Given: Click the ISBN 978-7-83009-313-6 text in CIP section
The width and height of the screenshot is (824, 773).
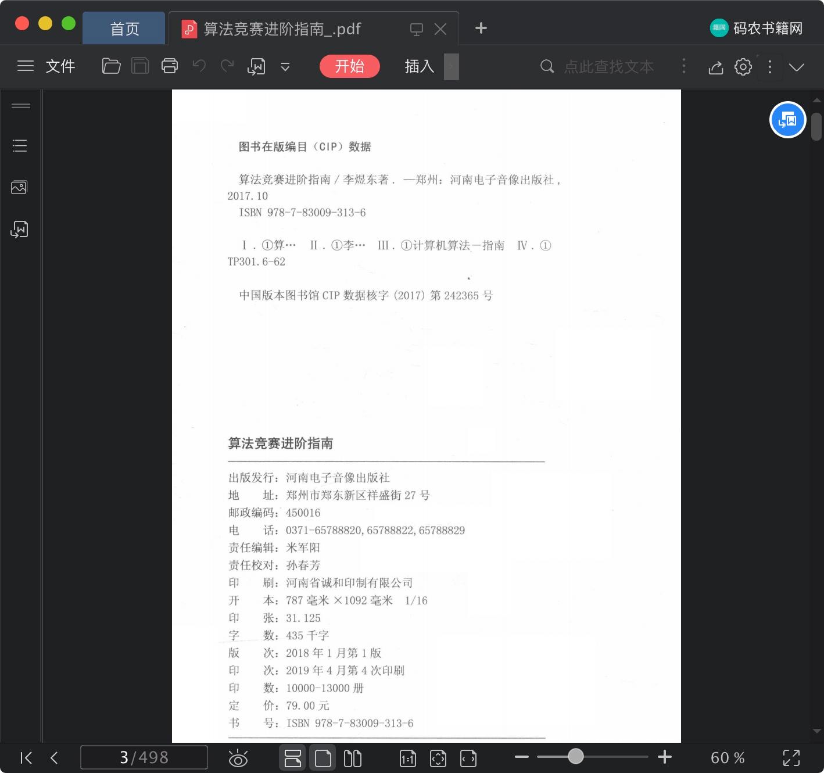Looking at the screenshot, I should click(x=302, y=213).
